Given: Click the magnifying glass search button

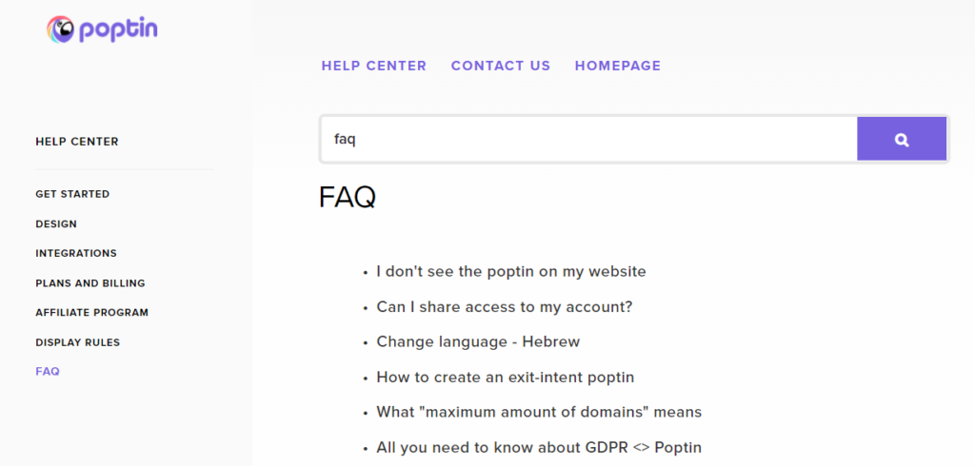Looking at the screenshot, I should pyautogui.click(x=902, y=139).
